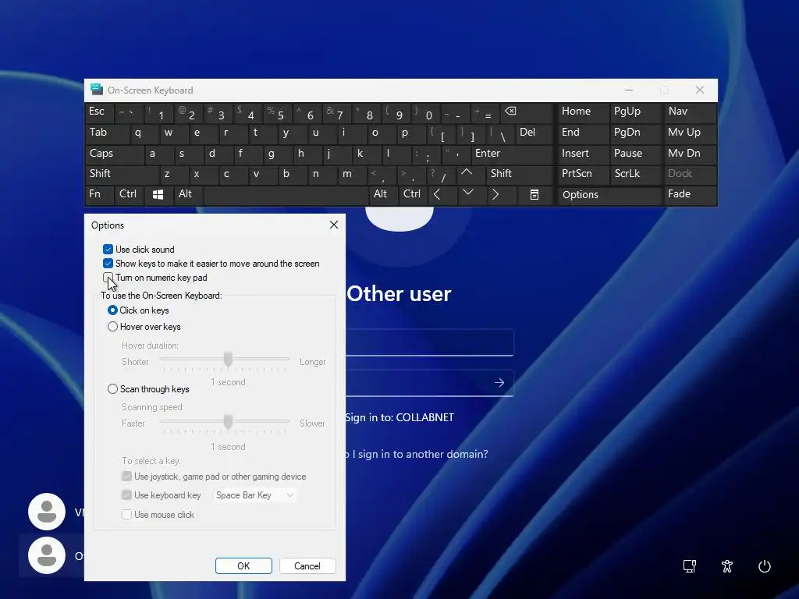The image size is (799, 599).
Task: Click the PgUp key
Action: pyautogui.click(x=636, y=112)
